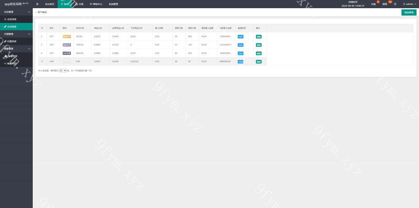The image size is (419, 208).
Task: Toggle the sidebar collapse icon in top bar
Action: coord(37,4)
